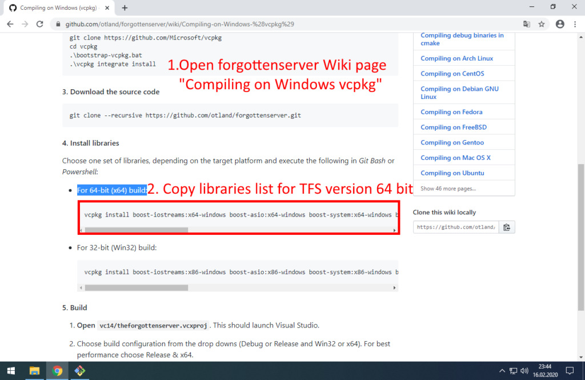
Task: Open the Google Translate page icon
Action: (x=526, y=24)
